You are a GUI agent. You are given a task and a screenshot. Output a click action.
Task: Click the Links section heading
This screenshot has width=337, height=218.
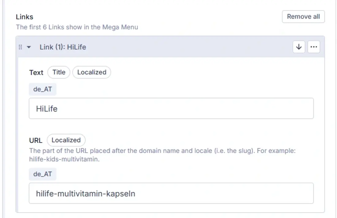(25, 17)
